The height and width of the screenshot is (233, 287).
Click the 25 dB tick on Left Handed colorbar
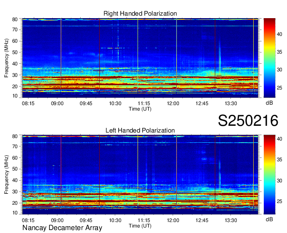(279, 201)
